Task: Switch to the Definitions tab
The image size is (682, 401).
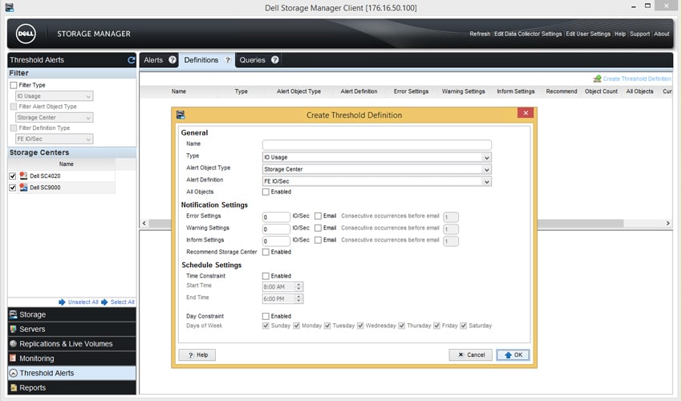Action: click(x=201, y=60)
